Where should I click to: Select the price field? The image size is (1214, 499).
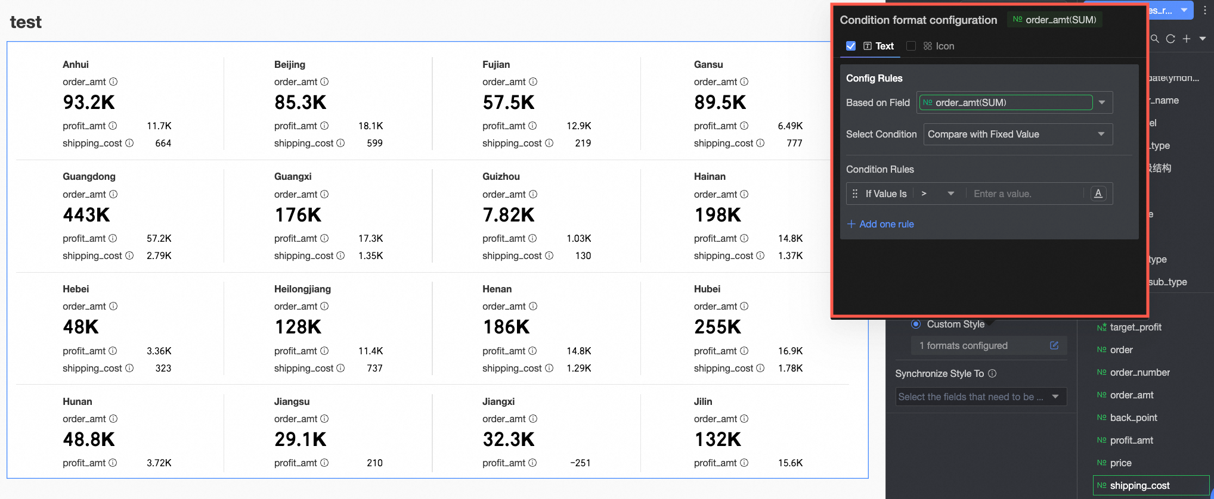pos(1120,463)
